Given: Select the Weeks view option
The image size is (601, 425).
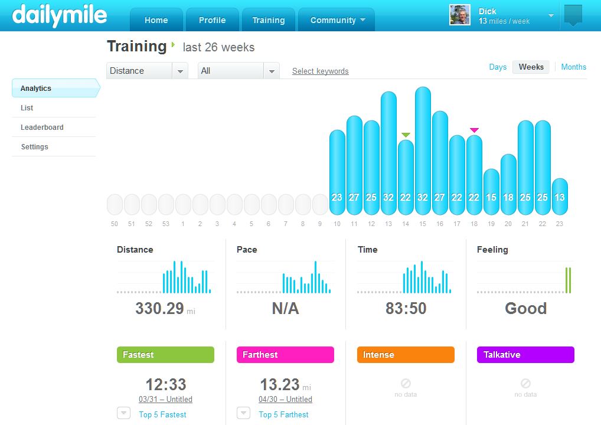Looking at the screenshot, I should pyautogui.click(x=531, y=67).
